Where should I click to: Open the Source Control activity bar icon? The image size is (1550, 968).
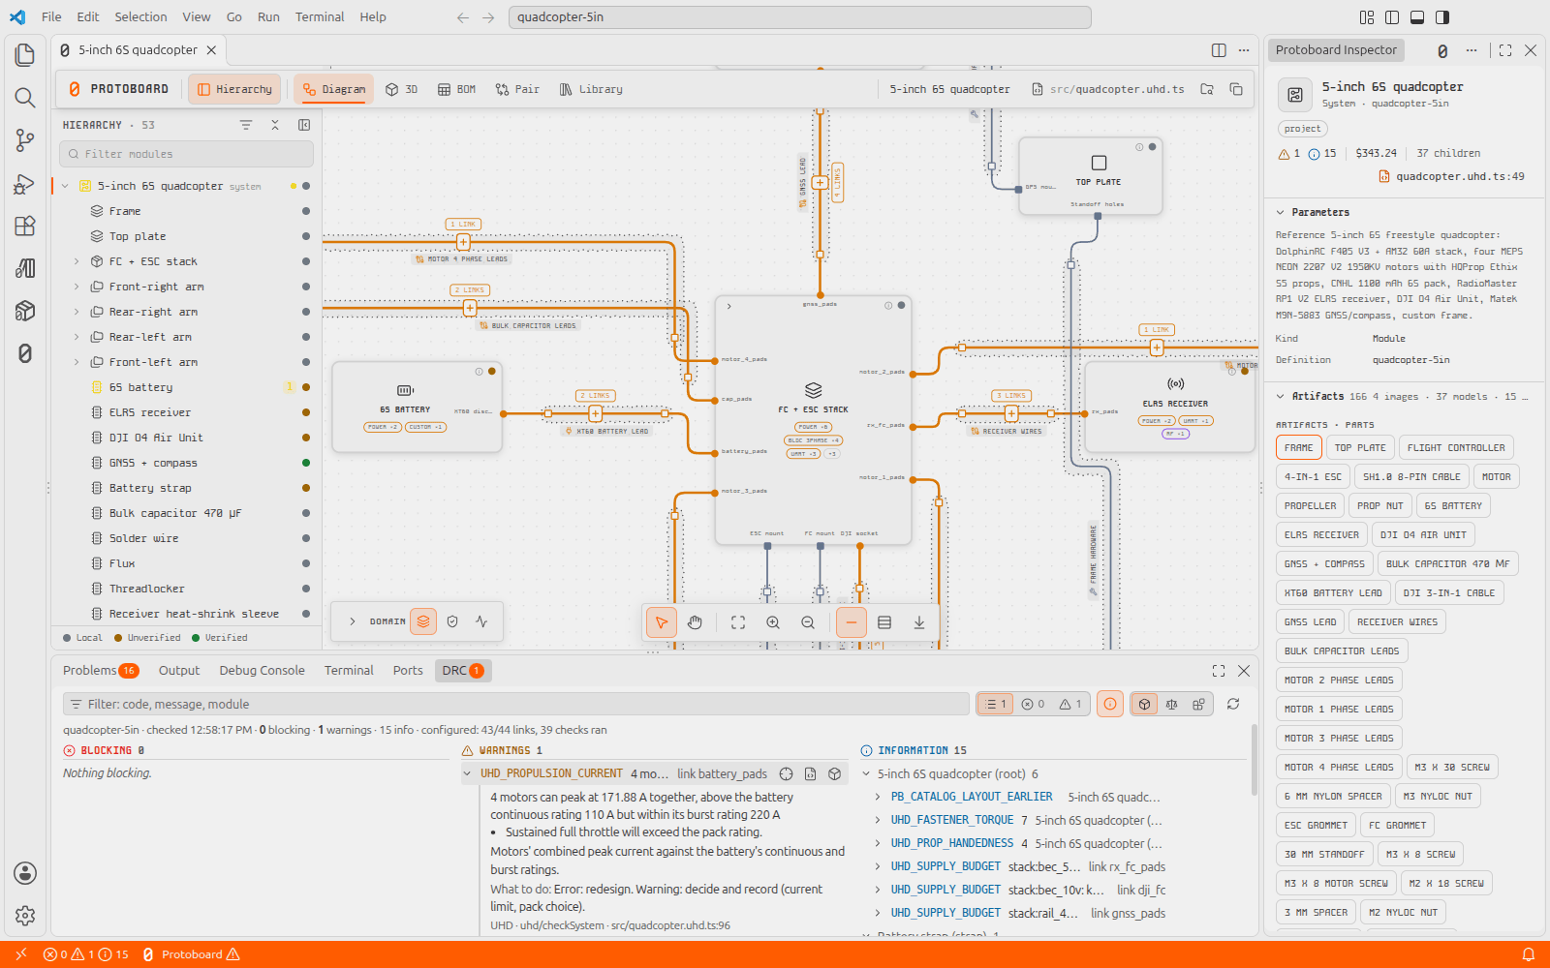25,140
